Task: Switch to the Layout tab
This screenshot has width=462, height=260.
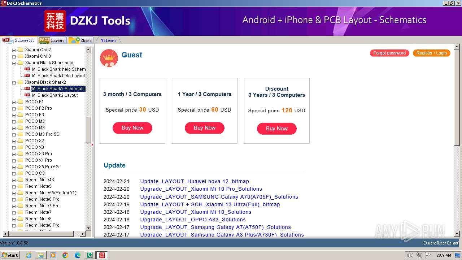Action: click(52, 40)
